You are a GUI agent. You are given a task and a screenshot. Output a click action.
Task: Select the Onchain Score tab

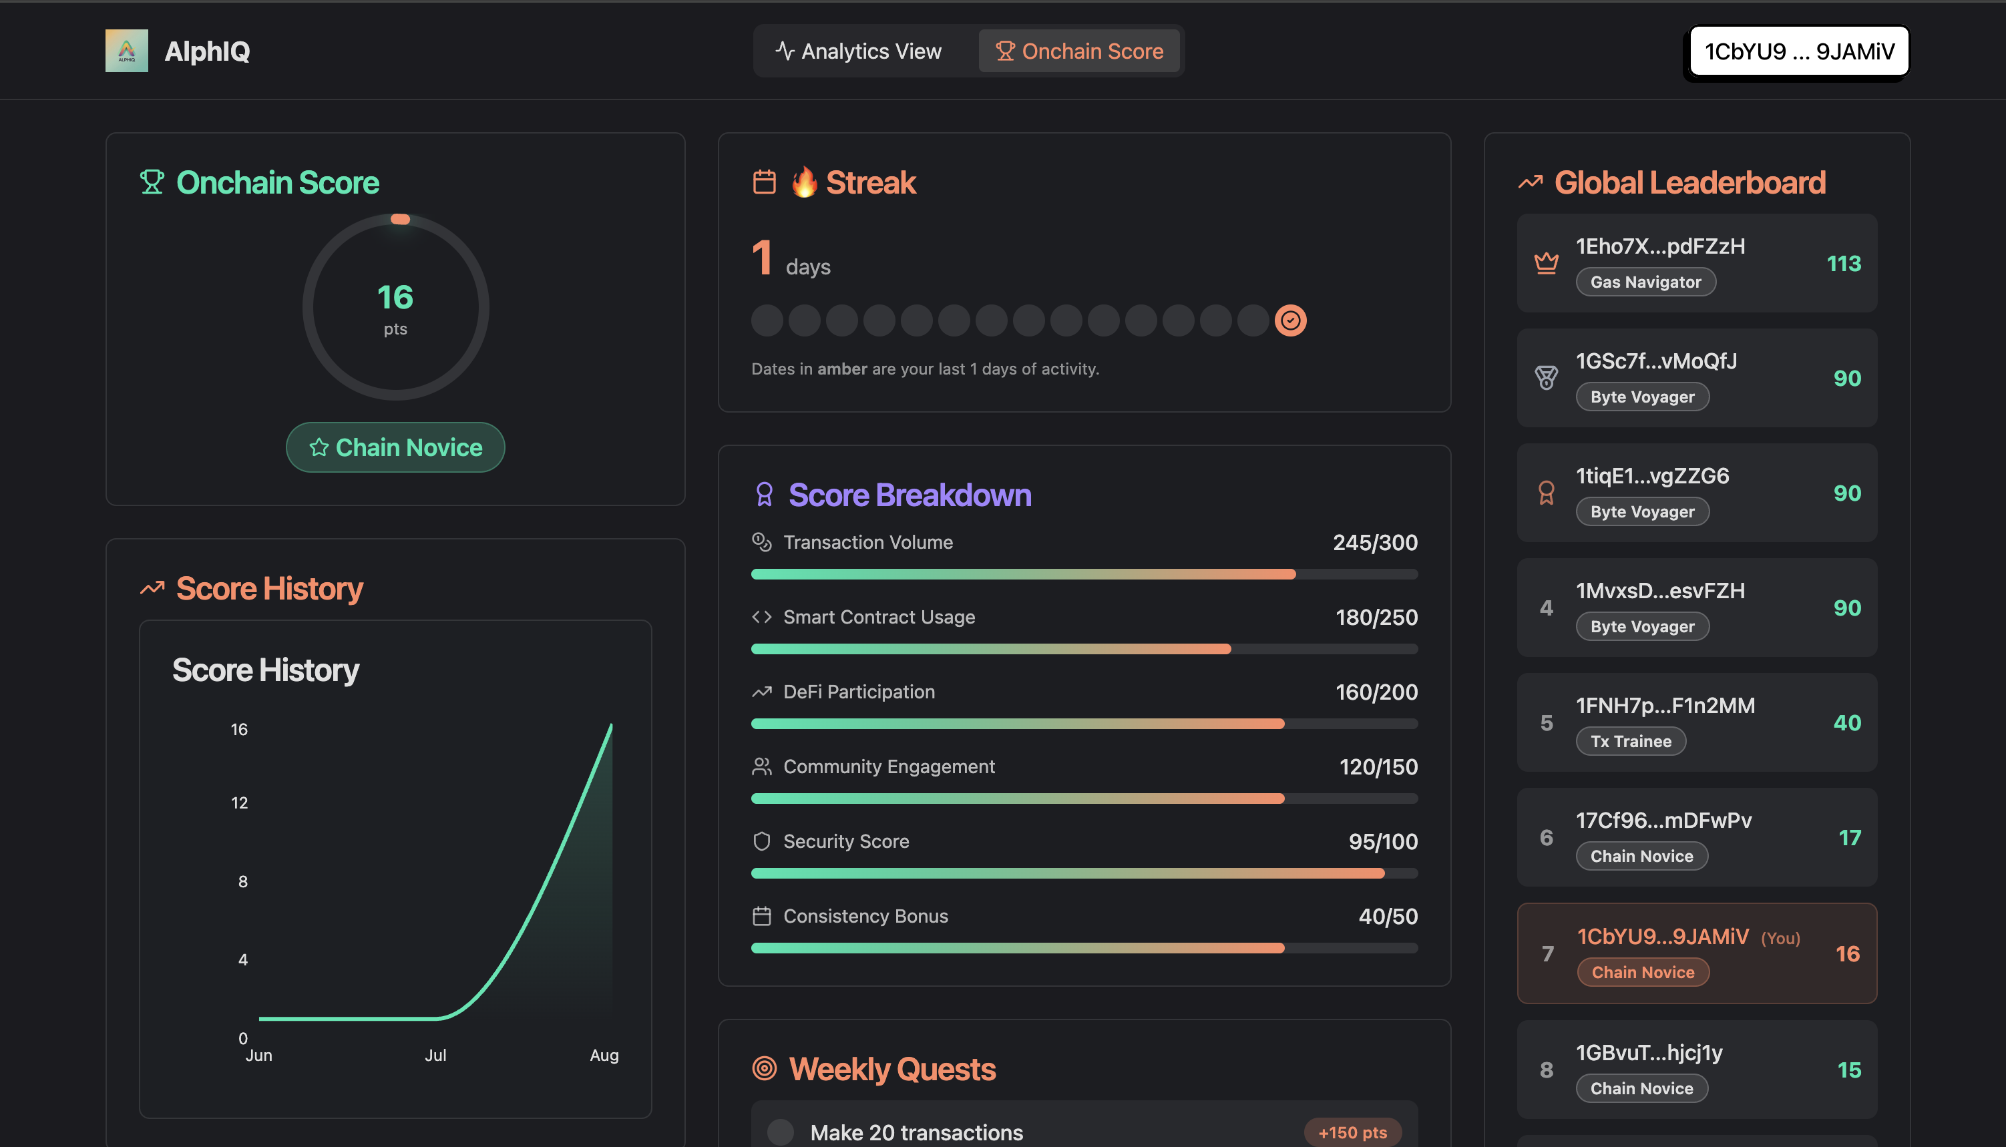(1079, 51)
